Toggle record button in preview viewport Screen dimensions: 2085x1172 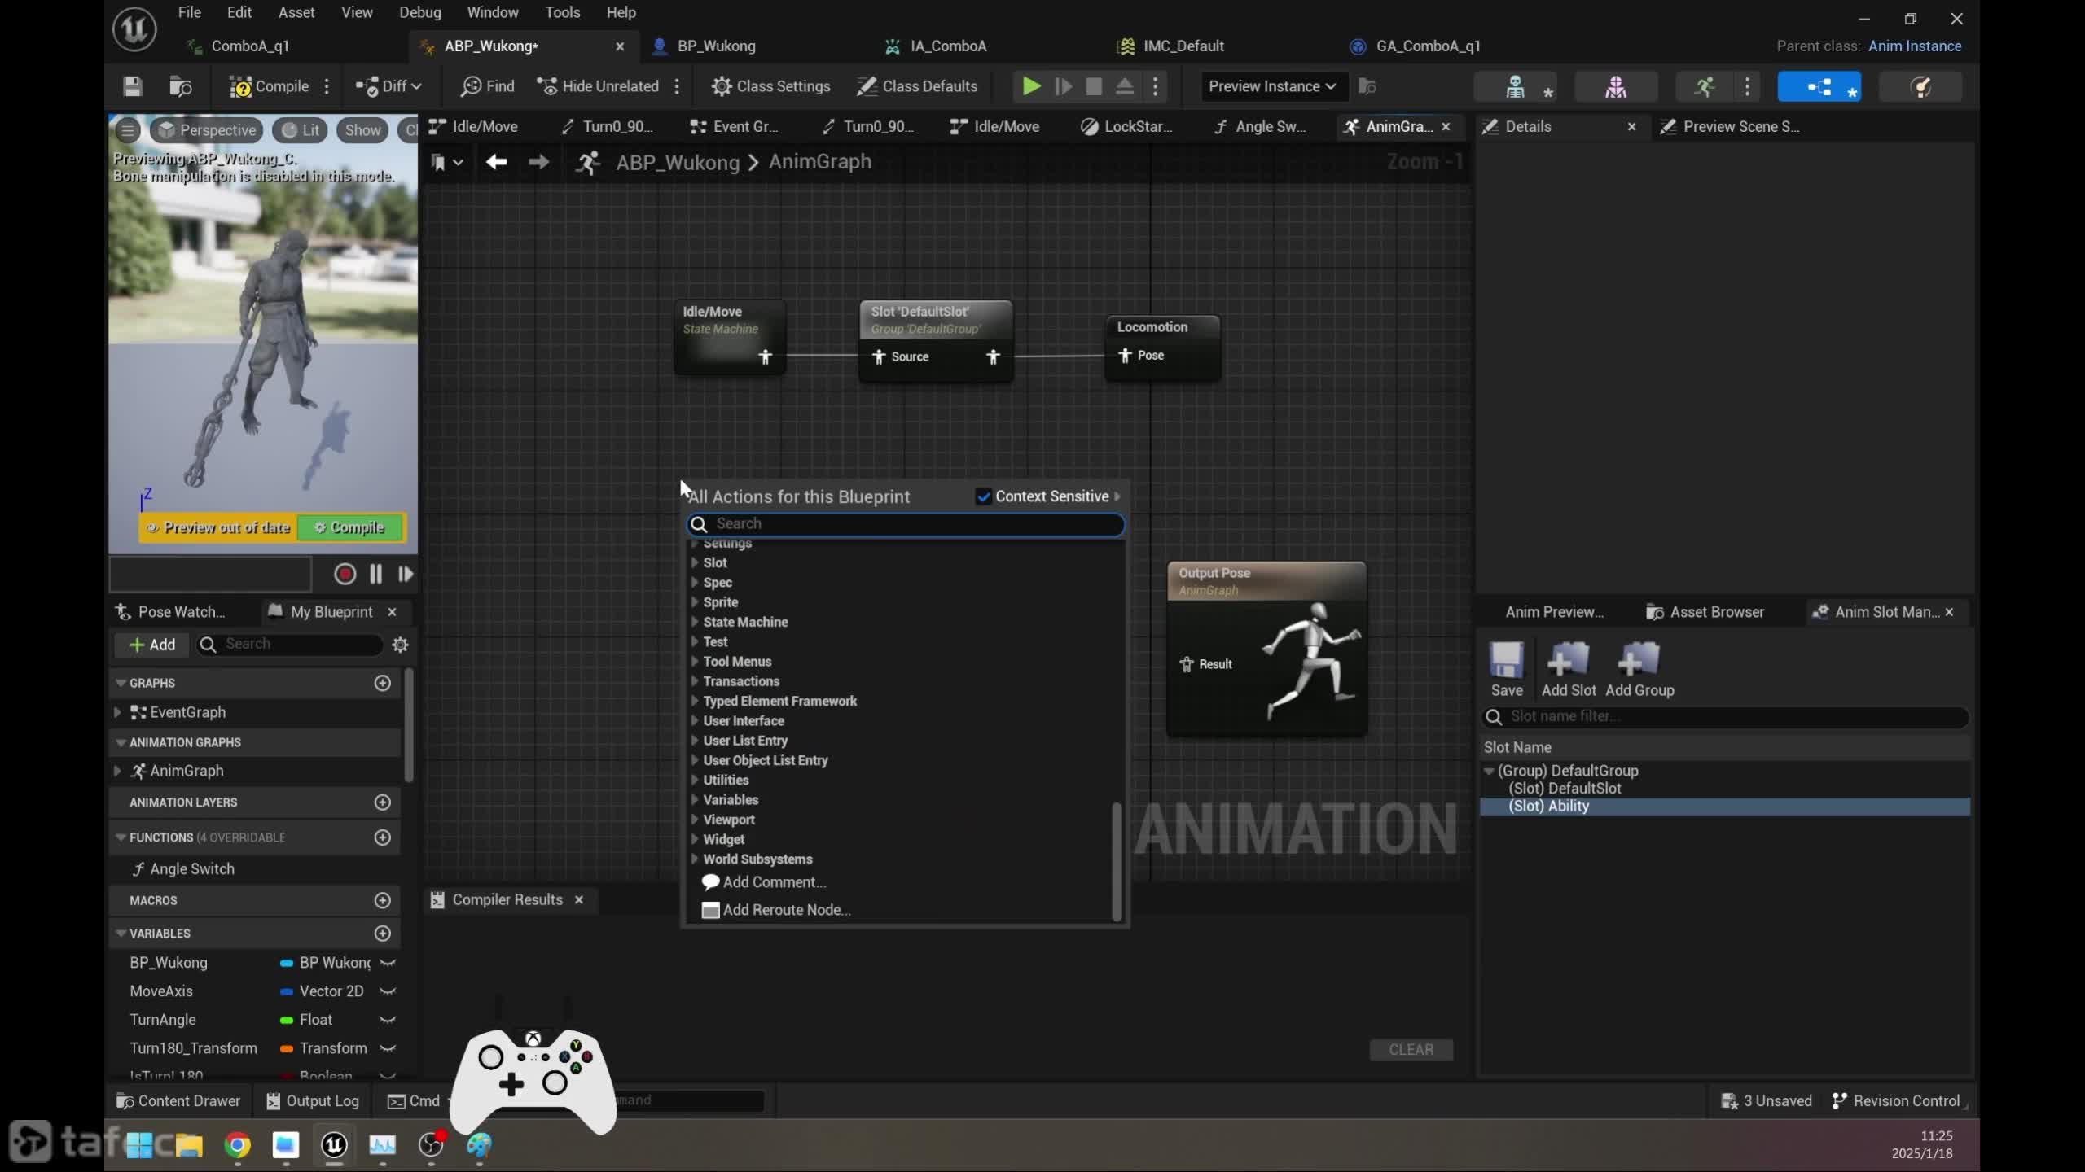pyautogui.click(x=345, y=575)
